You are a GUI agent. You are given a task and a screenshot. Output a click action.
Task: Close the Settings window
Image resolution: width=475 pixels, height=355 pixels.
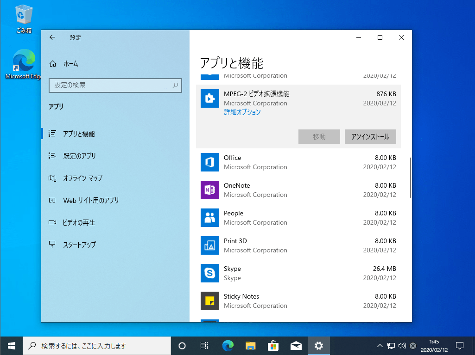pyautogui.click(x=401, y=37)
